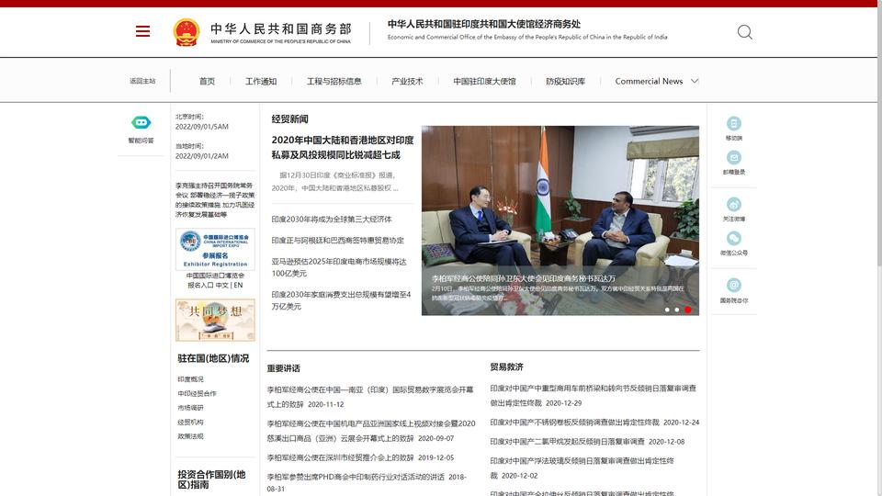Click the 返回主站 link
Screen dimensions: 882x496
tap(142, 81)
